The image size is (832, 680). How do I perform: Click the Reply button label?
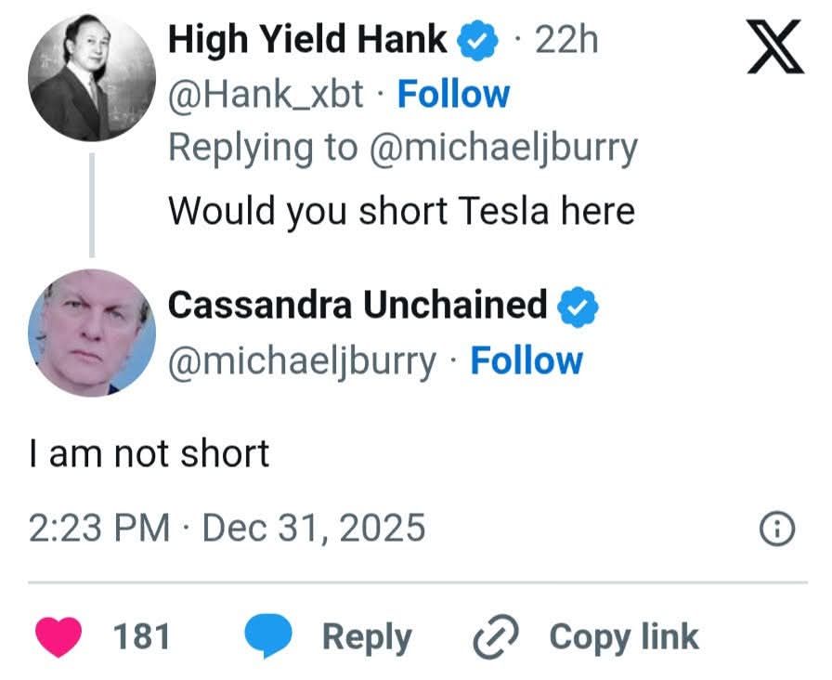[x=367, y=637]
